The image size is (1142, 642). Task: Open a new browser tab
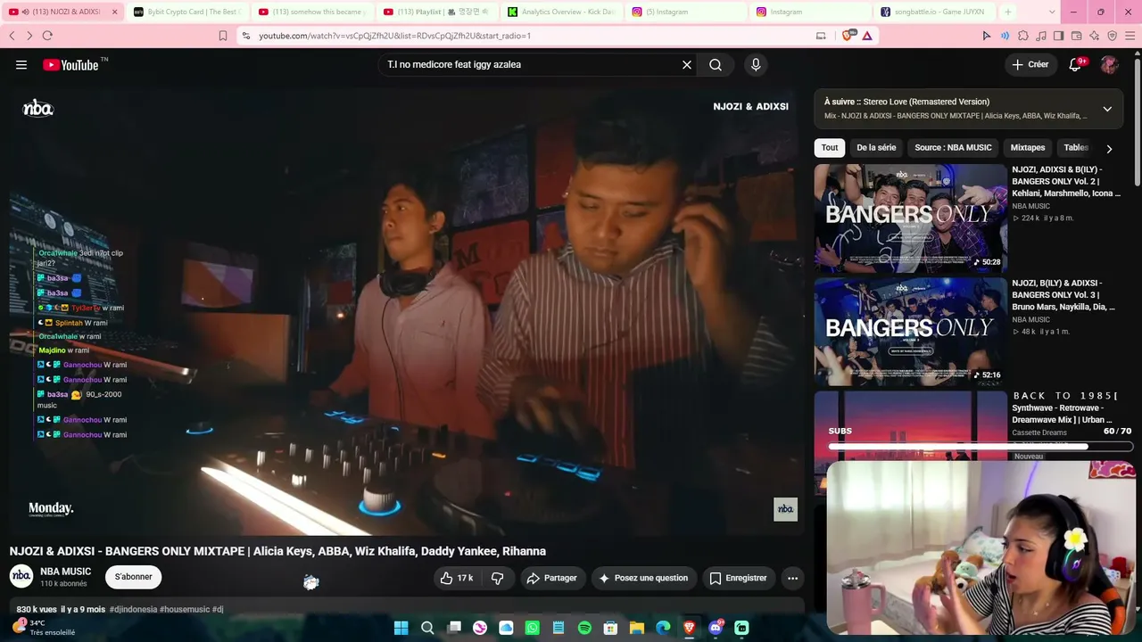coord(1008,12)
